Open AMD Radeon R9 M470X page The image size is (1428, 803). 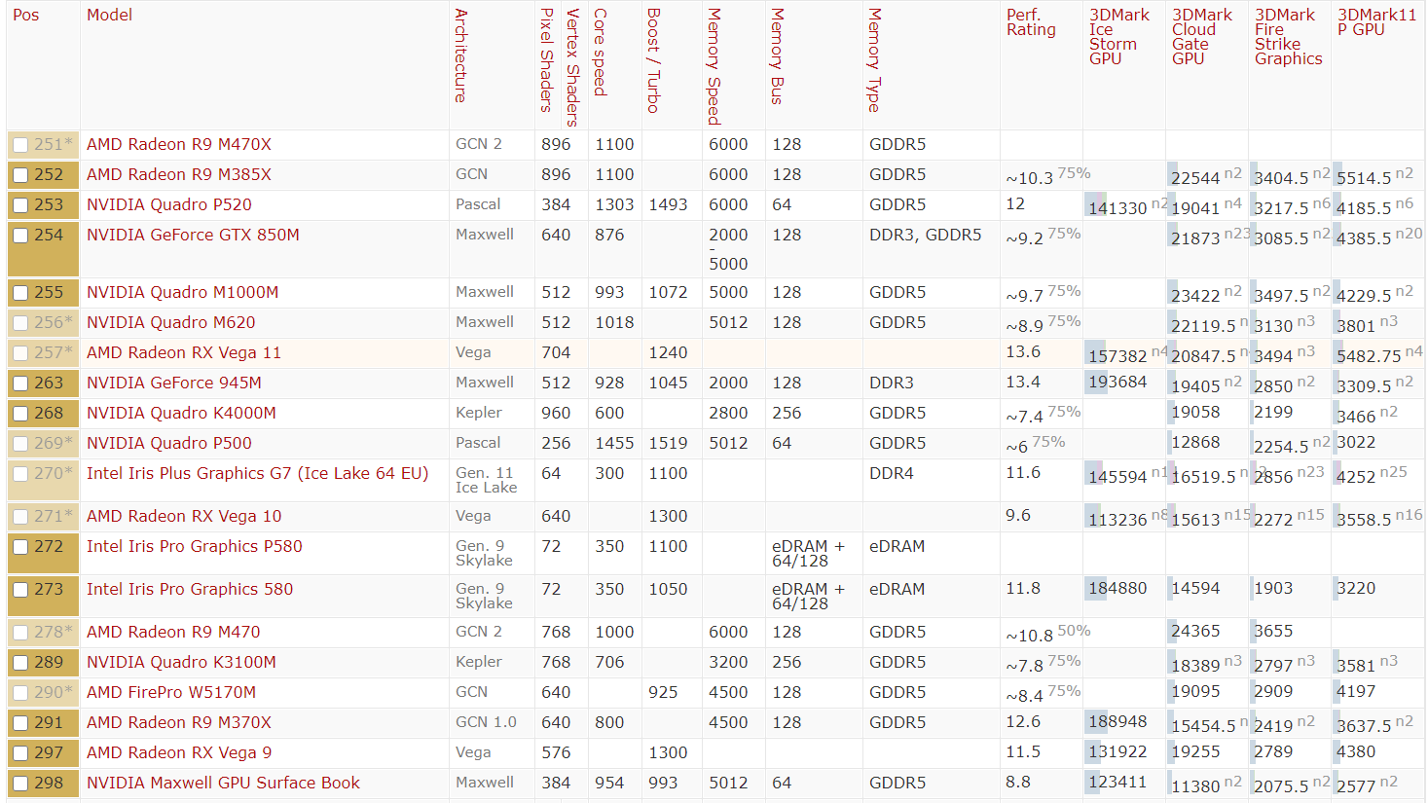coord(179,145)
